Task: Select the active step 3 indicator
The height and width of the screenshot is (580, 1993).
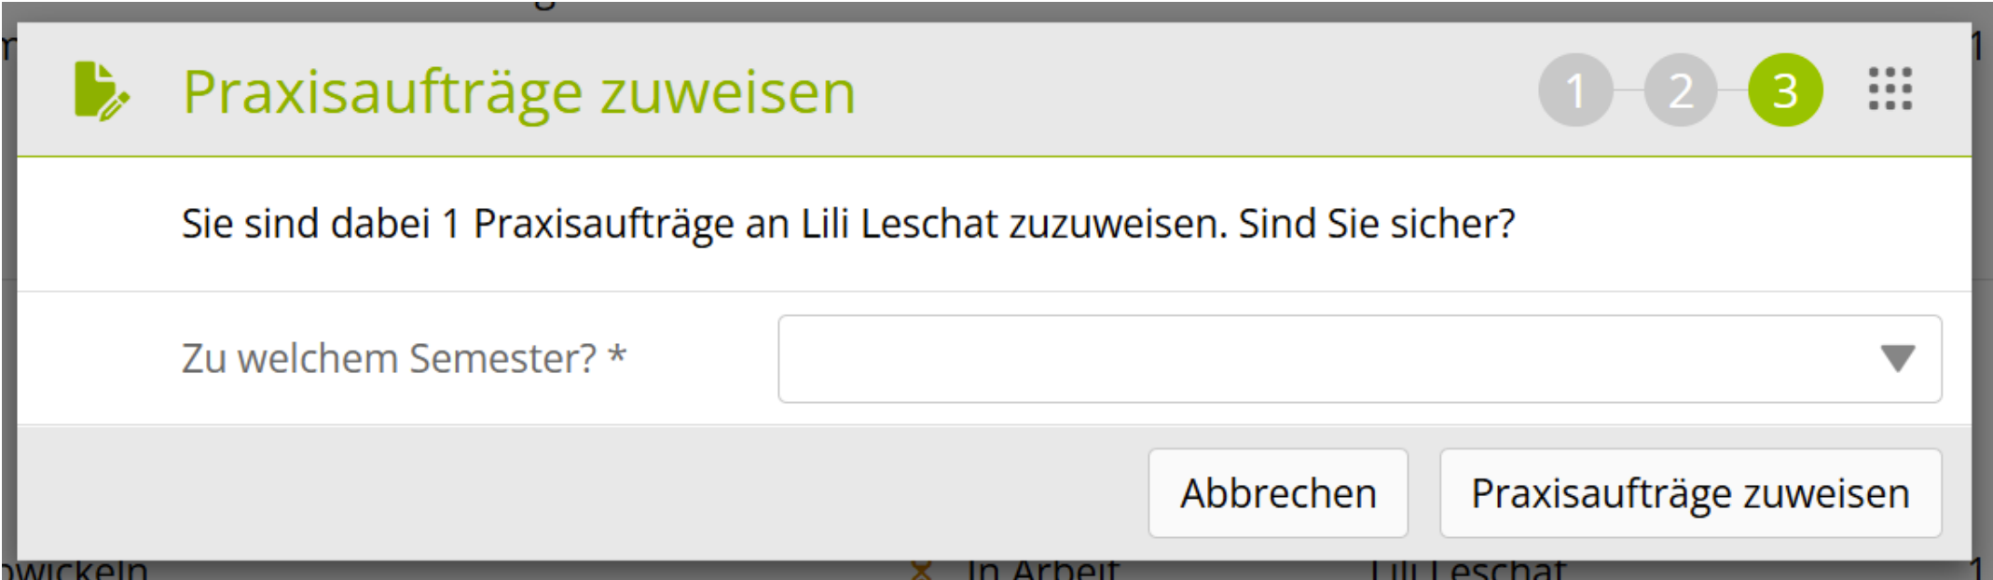Action: tap(1785, 90)
